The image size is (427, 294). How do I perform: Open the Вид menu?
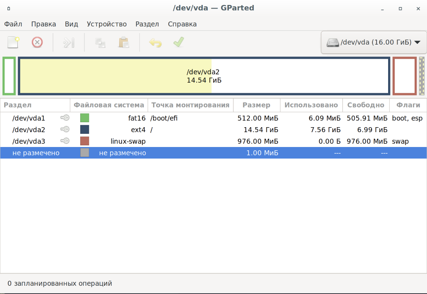(x=71, y=24)
